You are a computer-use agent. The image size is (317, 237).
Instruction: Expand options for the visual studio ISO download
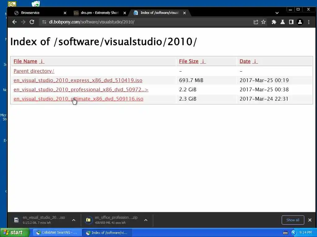[x=74, y=220]
